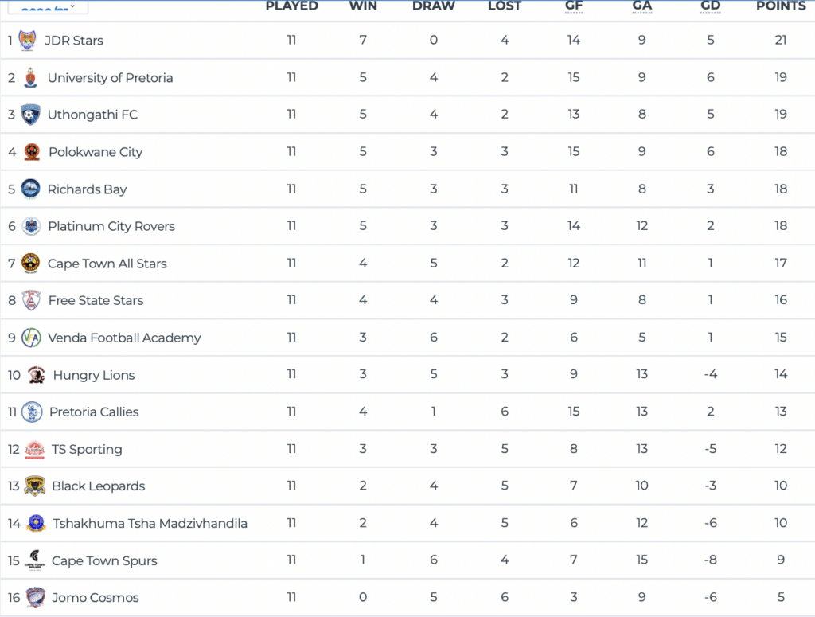Click the GD column header

click(x=711, y=6)
